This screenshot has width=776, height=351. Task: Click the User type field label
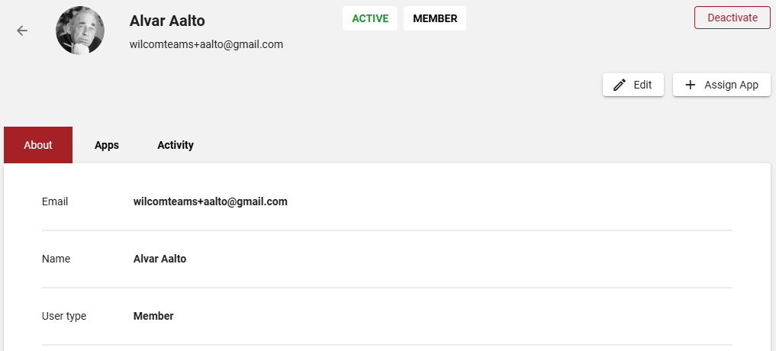[64, 316]
